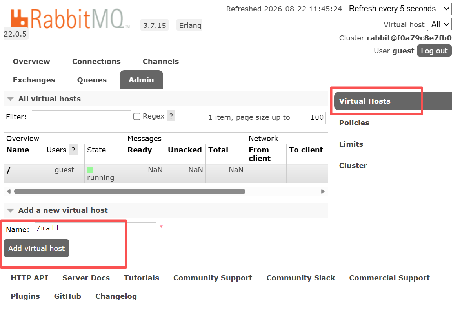The image size is (460, 331).
Task: Open the GitHub link
Action: point(67,296)
